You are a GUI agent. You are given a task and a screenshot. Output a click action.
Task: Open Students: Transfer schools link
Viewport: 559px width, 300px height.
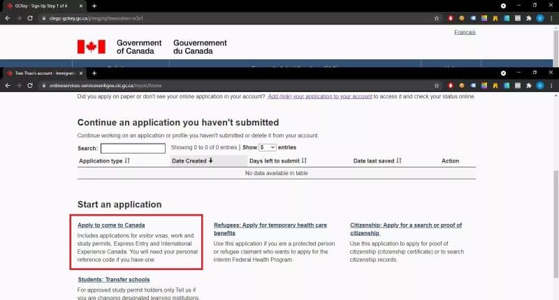(114, 279)
